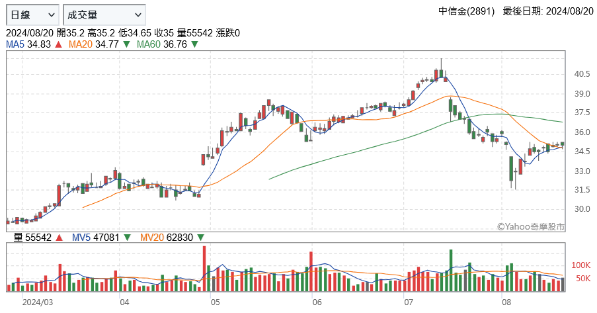Click the 06 month axis marker
The height and width of the screenshot is (313, 597).
317,302
